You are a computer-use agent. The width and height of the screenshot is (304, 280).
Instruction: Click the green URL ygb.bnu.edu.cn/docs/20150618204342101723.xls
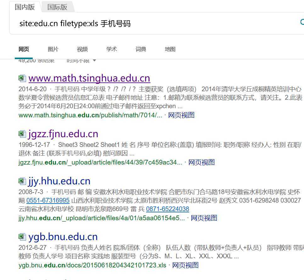(x=93, y=265)
